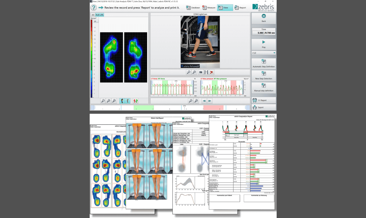Click the Export button
The image size is (366, 218).
(264, 107)
